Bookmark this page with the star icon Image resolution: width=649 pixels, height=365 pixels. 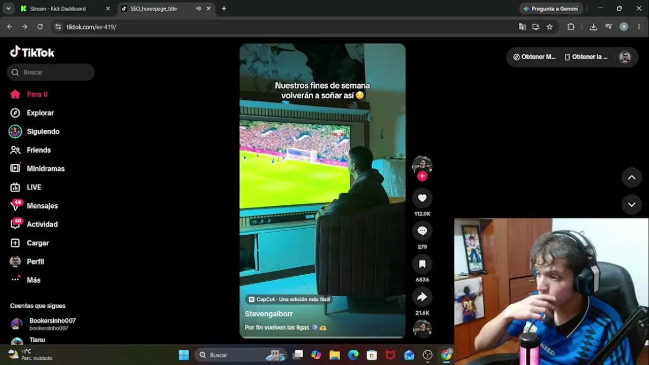pos(550,27)
